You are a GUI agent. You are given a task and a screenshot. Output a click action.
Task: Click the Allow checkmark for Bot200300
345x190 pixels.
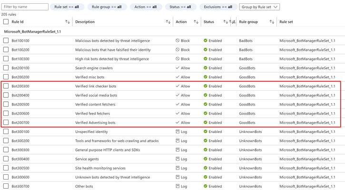177,86
